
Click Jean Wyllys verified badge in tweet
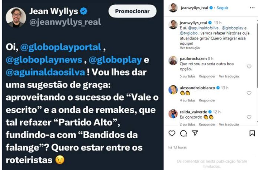click(83, 11)
